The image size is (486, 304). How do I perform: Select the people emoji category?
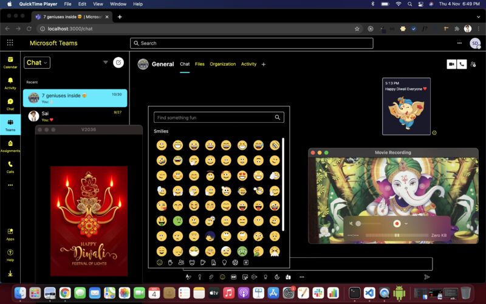click(x=181, y=263)
